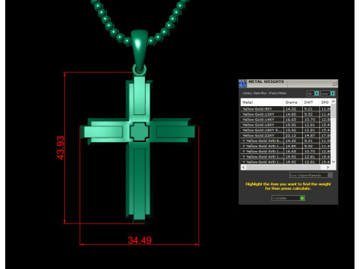This screenshot has width=359, height=269.
Task: Click the Library material name text
Action: click(264, 93)
